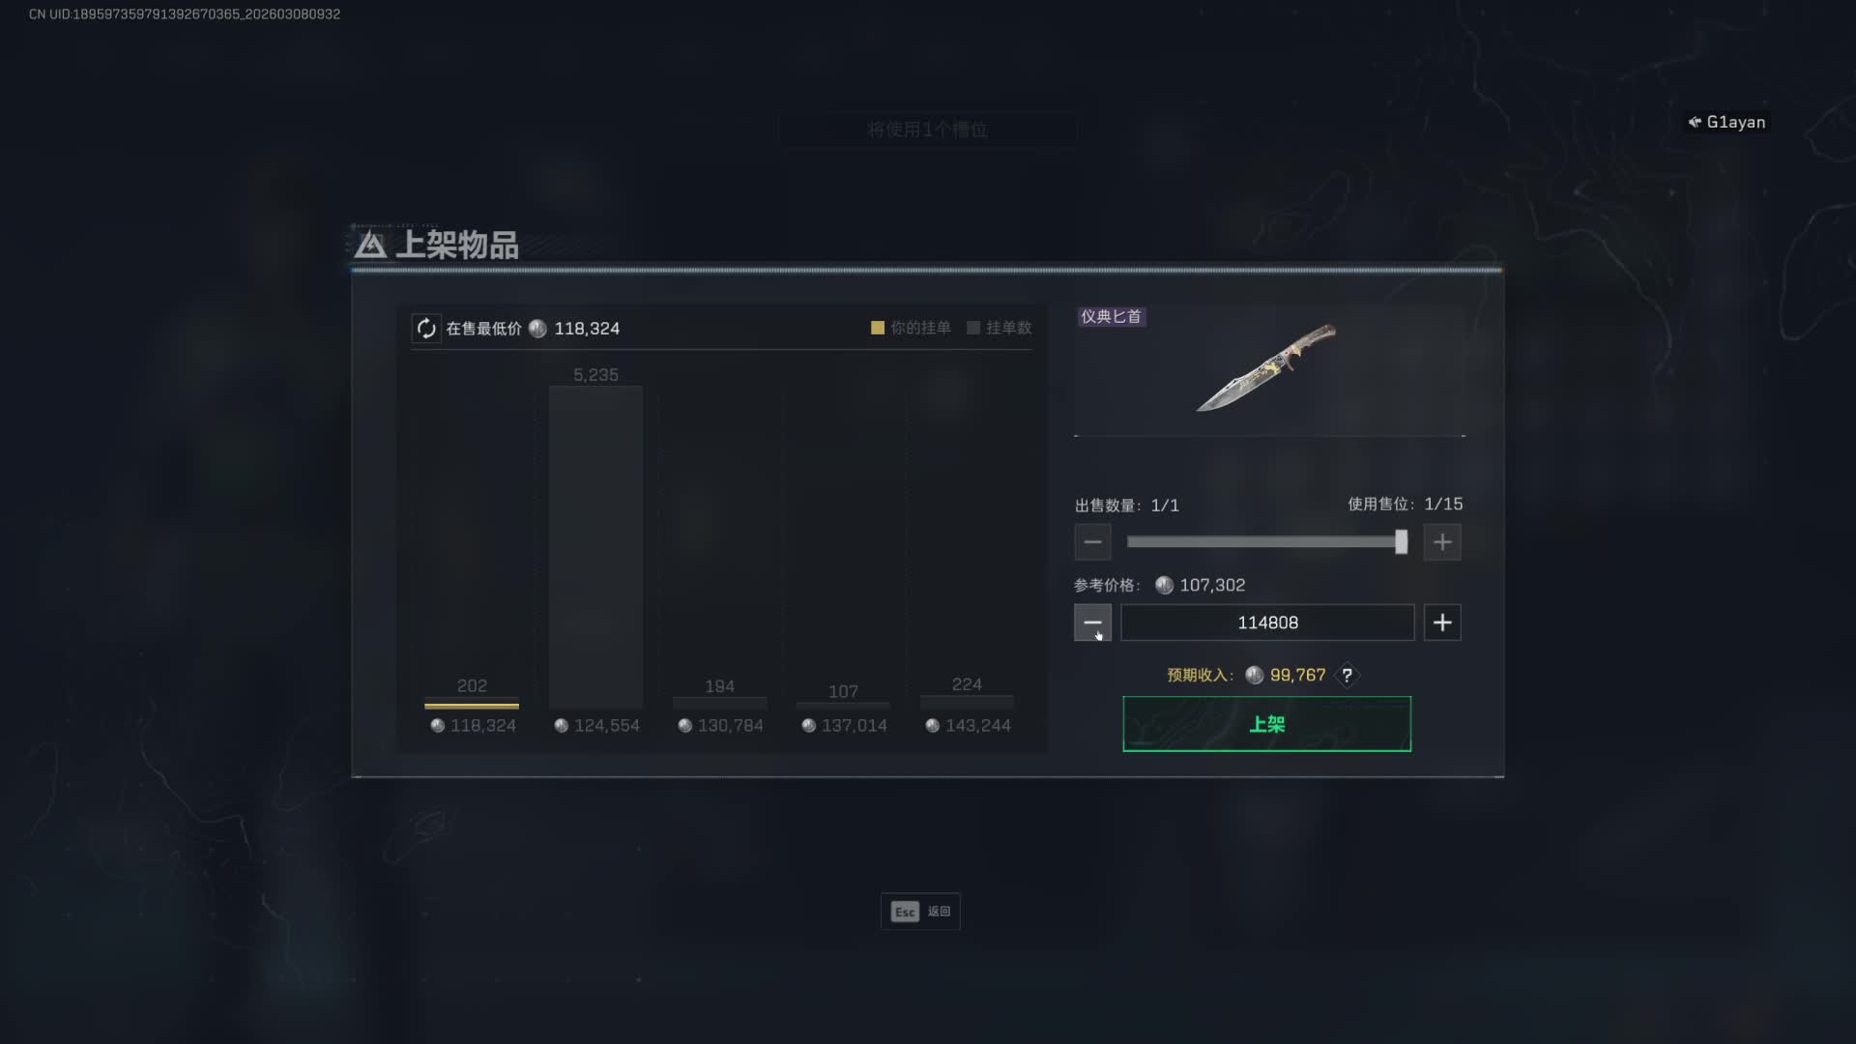Select the 124,554 price bar with 5,235 listings
Screen dimensions: 1856x1044
tap(595, 547)
